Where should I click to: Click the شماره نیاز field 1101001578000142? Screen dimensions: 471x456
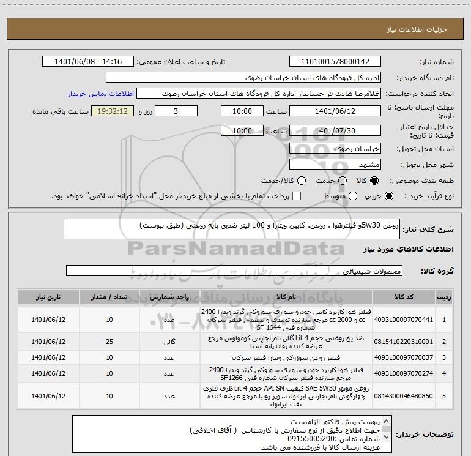pyautogui.click(x=335, y=62)
